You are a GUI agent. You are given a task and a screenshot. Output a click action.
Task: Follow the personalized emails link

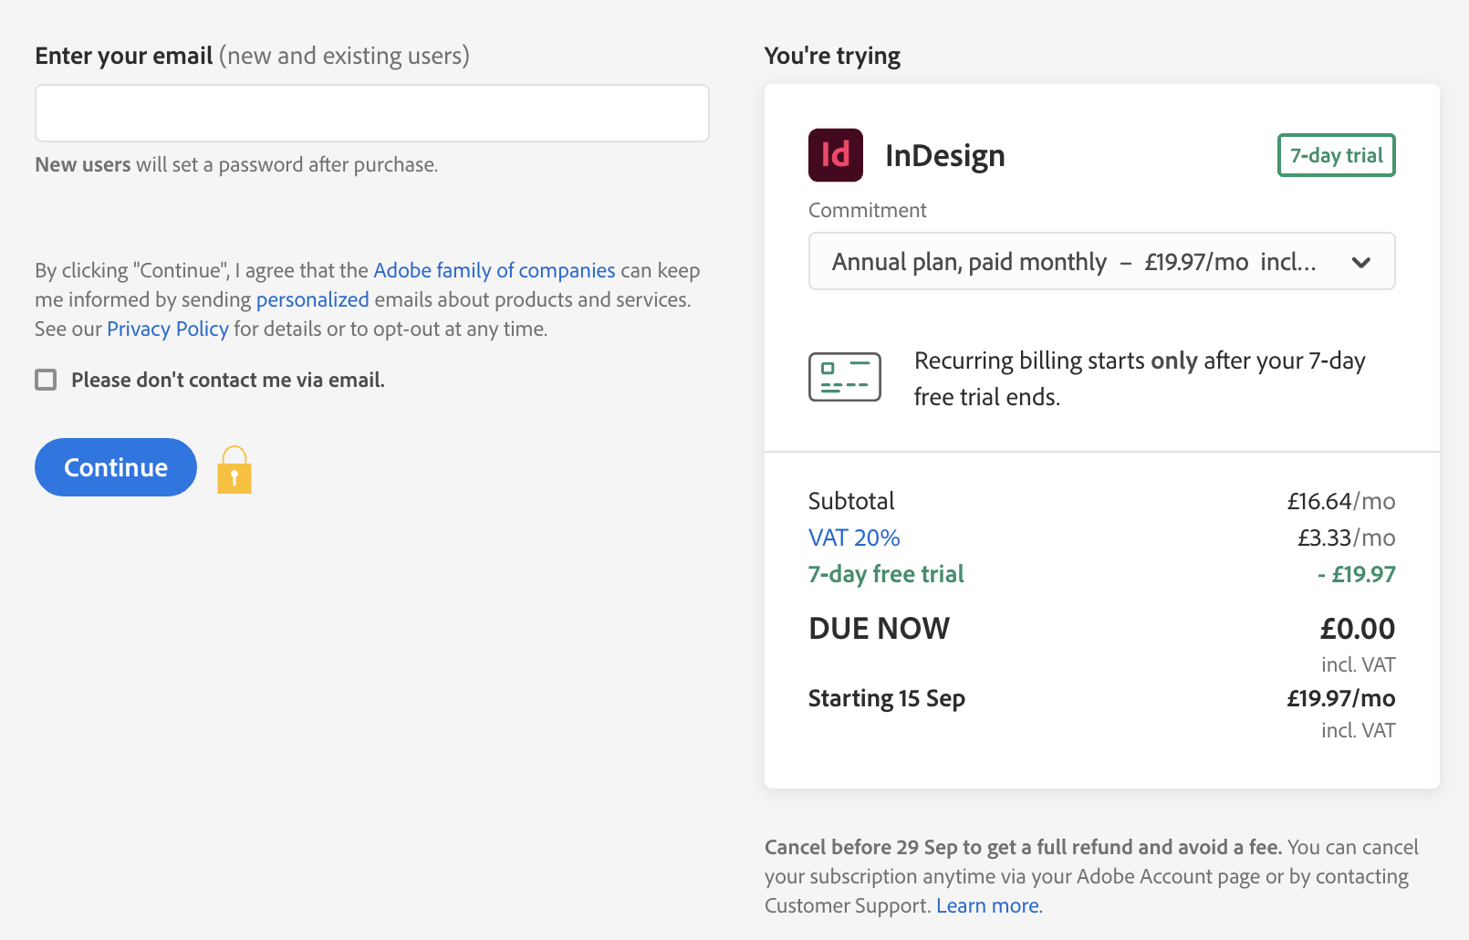[x=312, y=299]
